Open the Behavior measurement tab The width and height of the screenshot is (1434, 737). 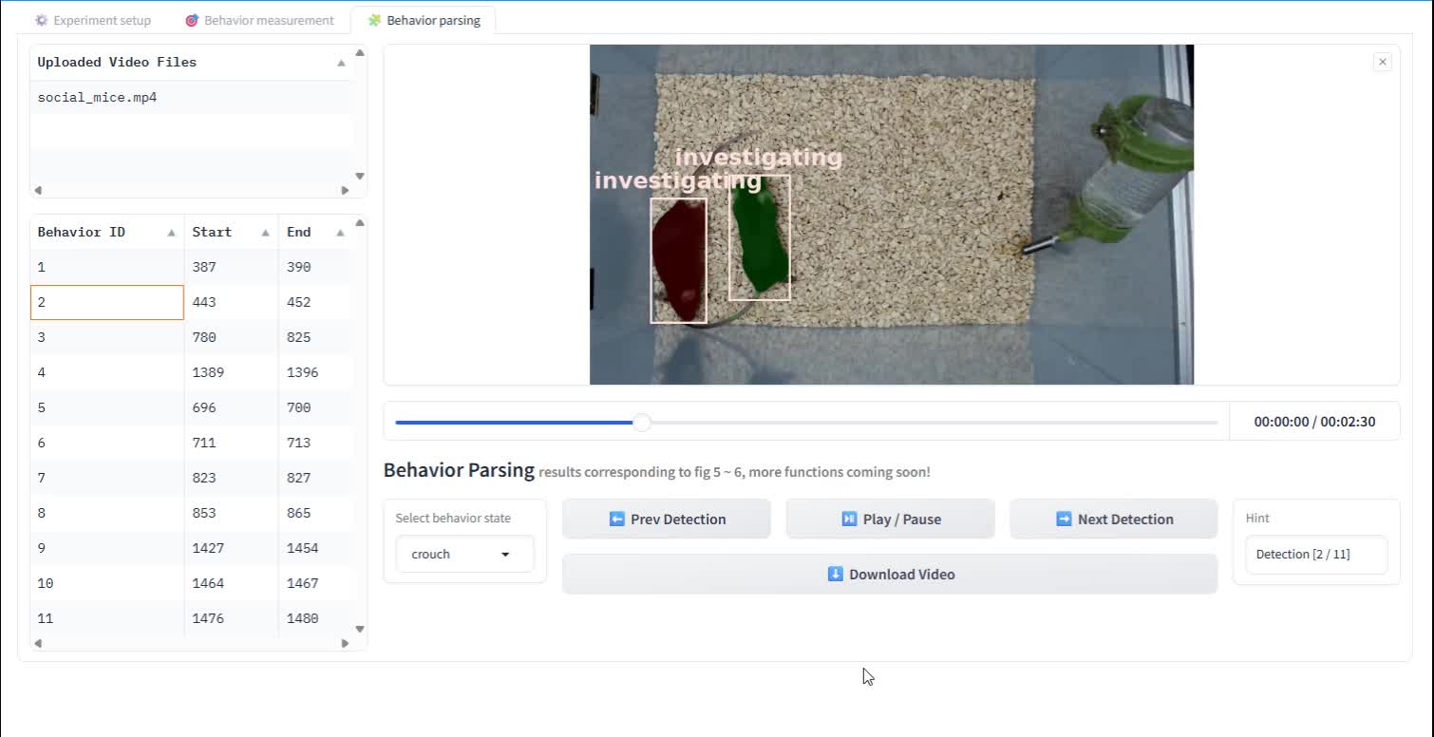click(x=259, y=20)
